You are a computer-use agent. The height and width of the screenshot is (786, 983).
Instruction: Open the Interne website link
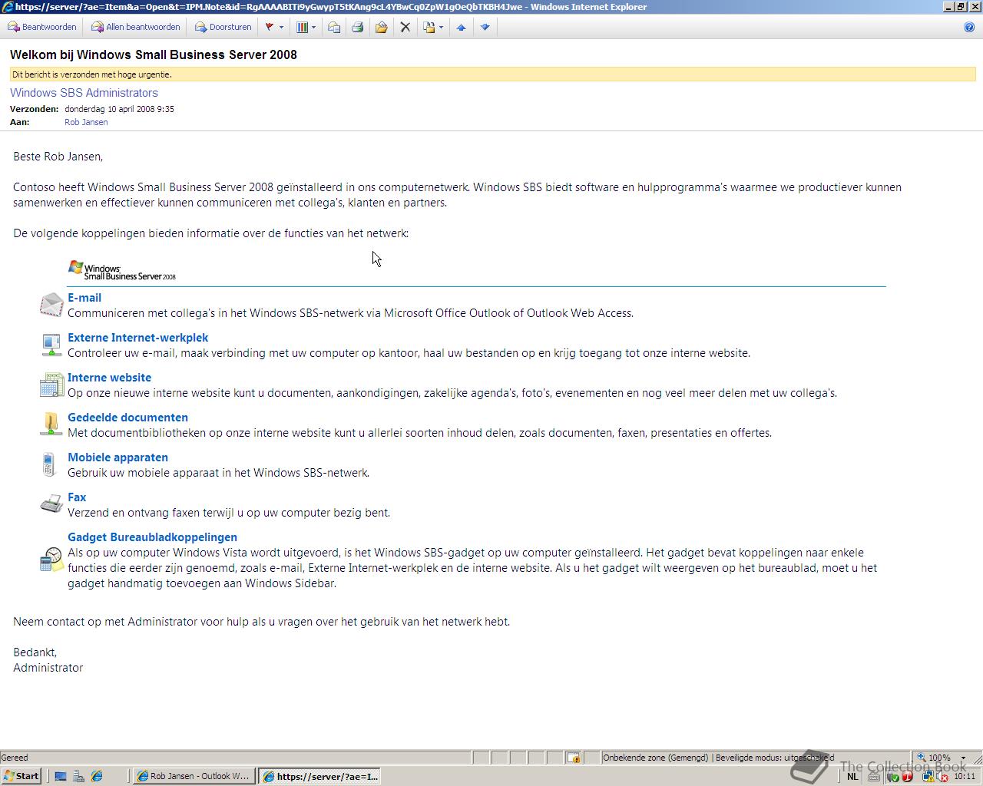coord(109,378)
